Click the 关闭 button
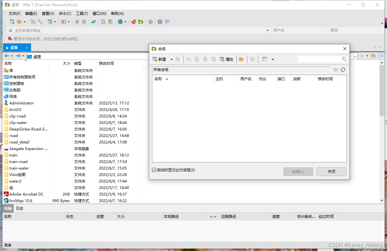This screenshot has height=251, width=387. pyautogui.click(x=331, y=171)
